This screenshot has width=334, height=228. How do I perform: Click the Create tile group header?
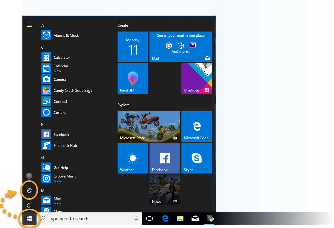coord(123,25)
